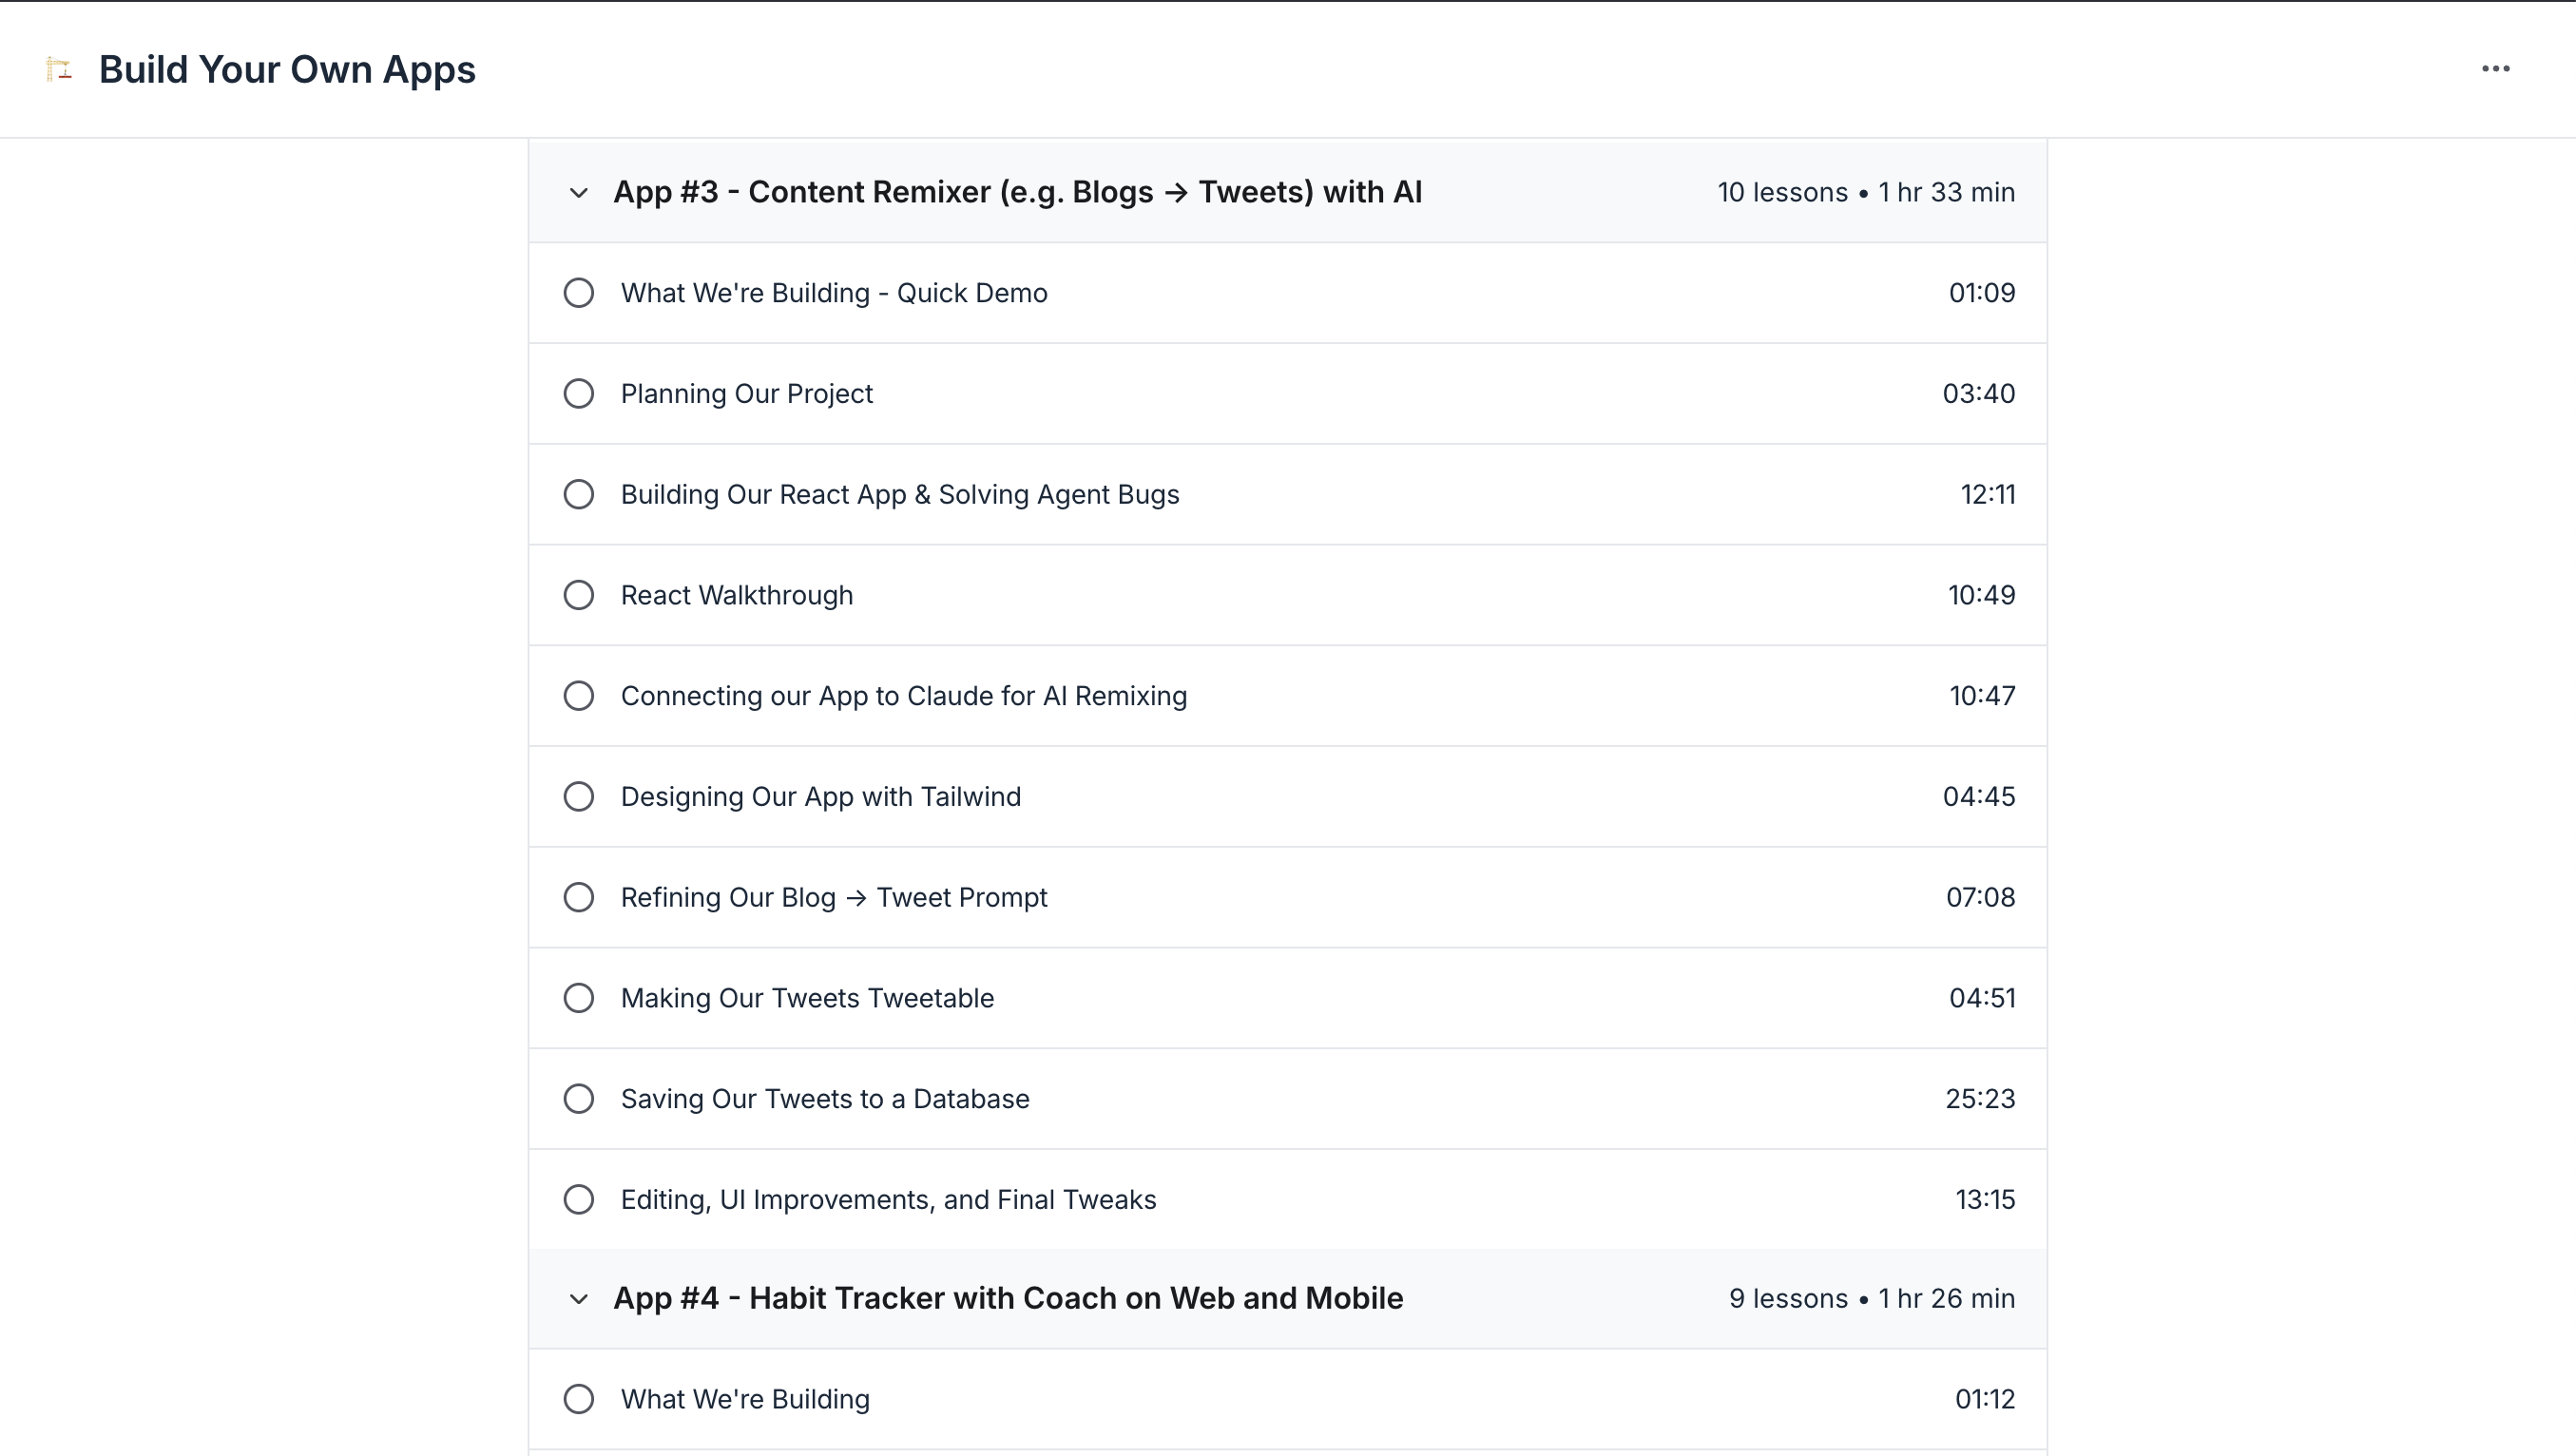Click the App #4 Habit Tracker section heading
Viewport: 2576px width, 1456px height.
[1007, 1298]
